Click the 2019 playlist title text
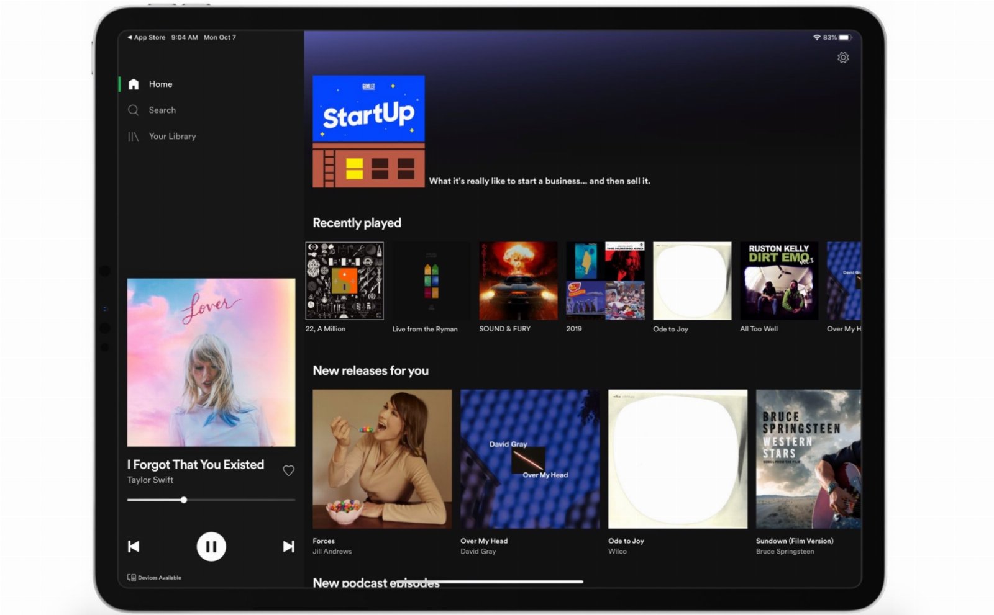This screenshot has height=615, width=994. tap(573, 329)
